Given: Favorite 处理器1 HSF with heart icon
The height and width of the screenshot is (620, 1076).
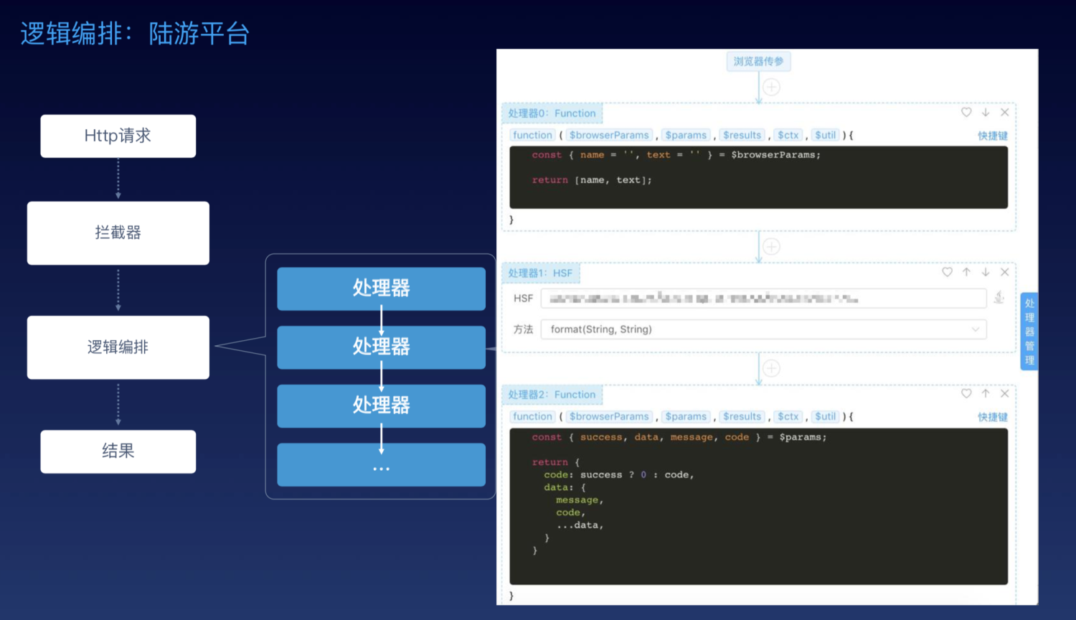Looking at the screenshot, I should [x=947, y=272].
